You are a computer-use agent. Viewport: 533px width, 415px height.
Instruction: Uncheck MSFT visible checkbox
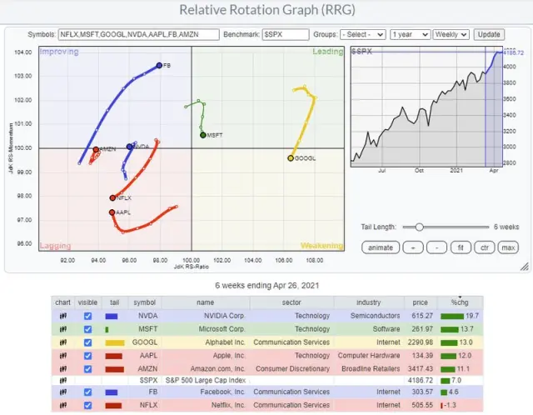pos(87,329)
